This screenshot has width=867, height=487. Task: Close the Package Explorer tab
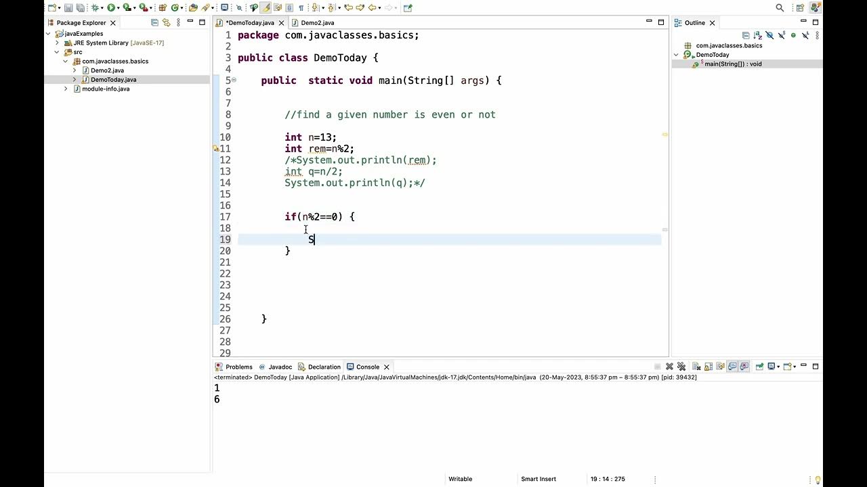coord(113,23)
